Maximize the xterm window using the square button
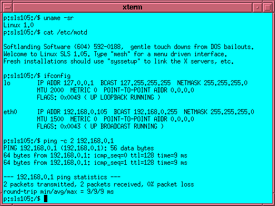This screenshot has height=206, width=275. click(267, 8)
